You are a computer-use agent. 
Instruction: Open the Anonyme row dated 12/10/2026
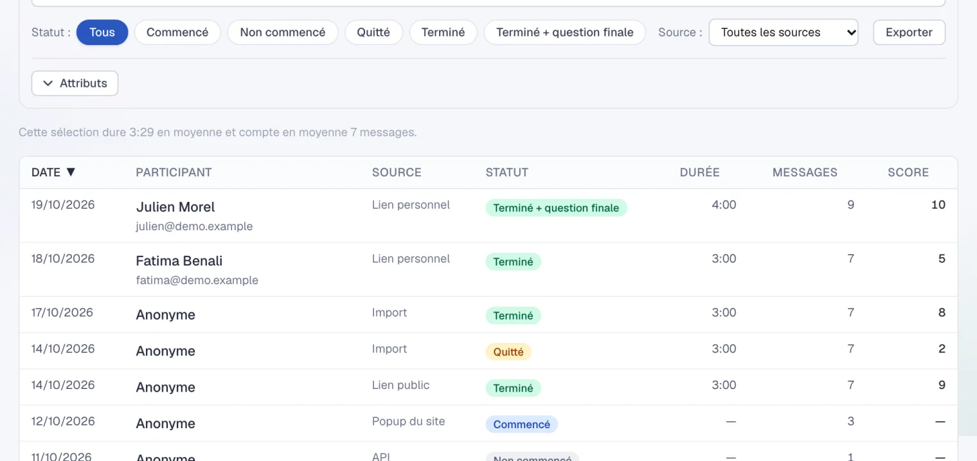pyautogui.click(x=488, y=423)
